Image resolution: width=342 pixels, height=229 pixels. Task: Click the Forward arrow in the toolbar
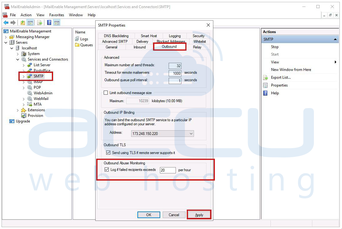coord(13,22)
